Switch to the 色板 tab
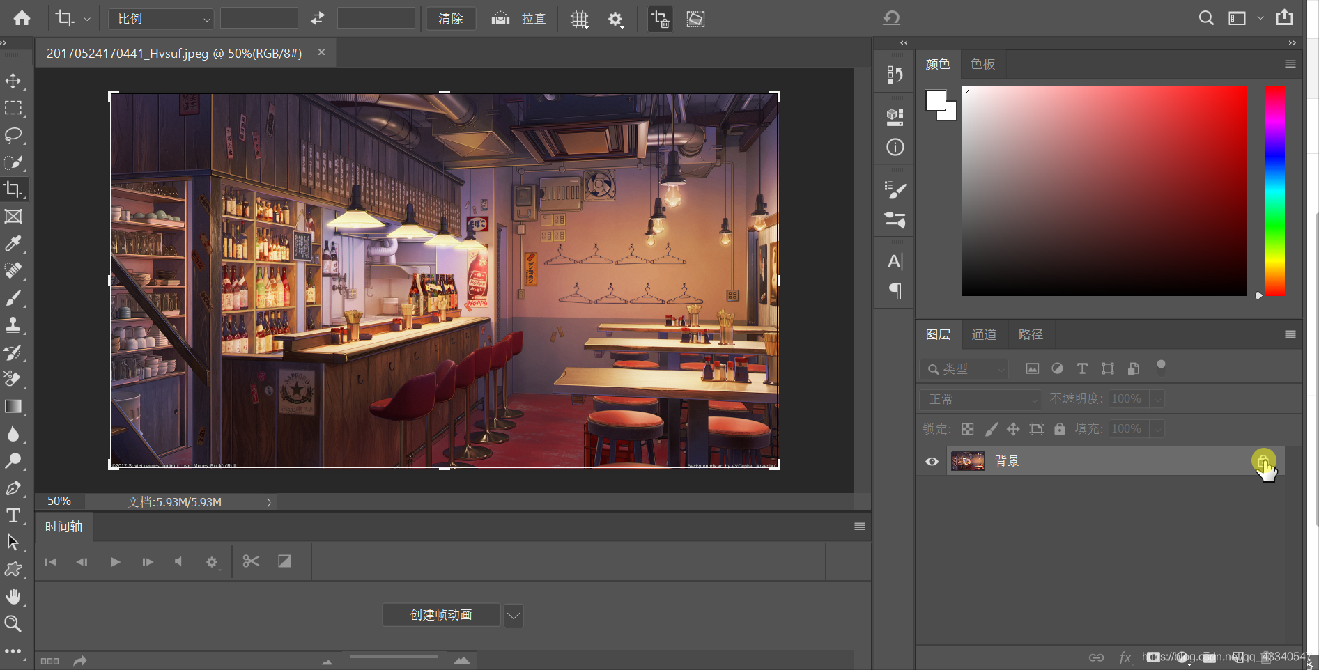This screenshot has width=1319, height=670. [982, 64]
